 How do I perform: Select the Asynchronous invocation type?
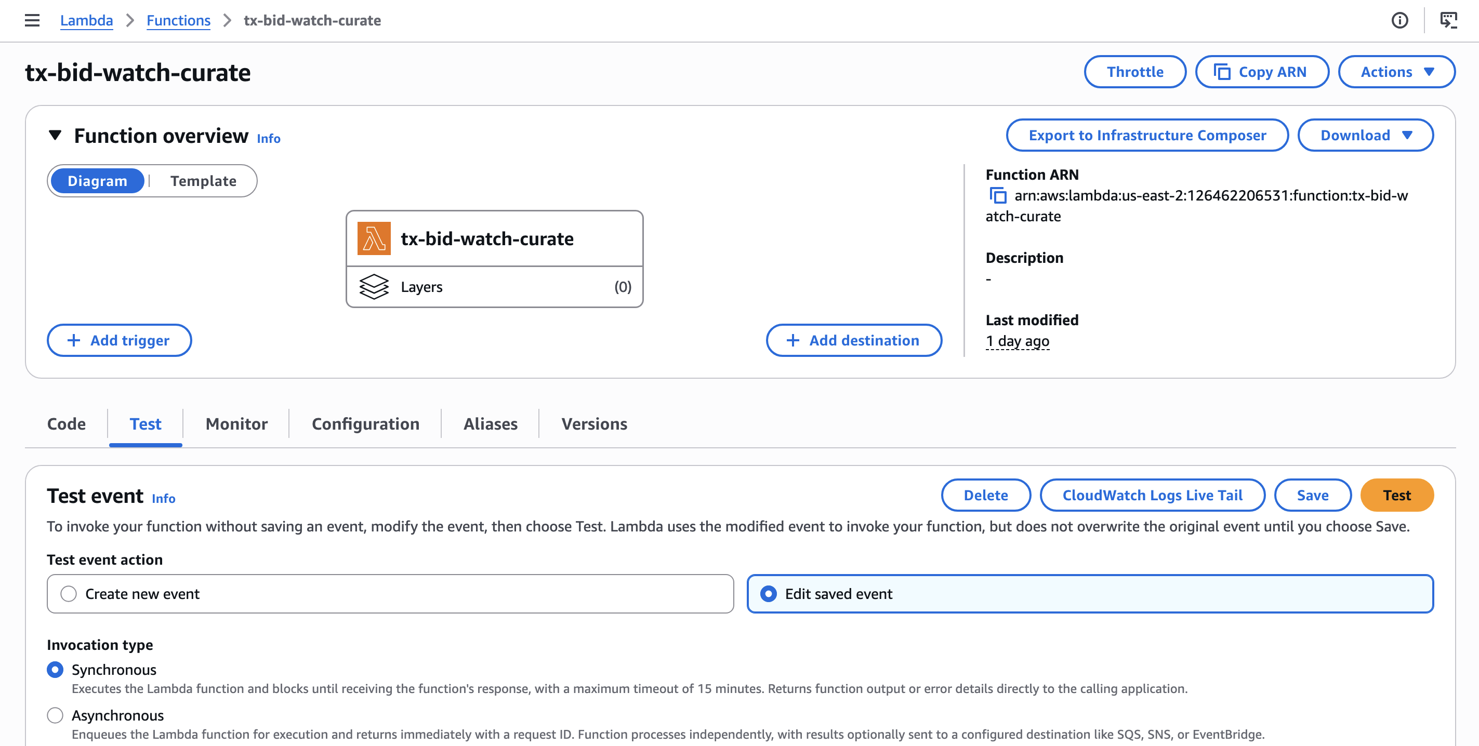(x=56, y=715)
